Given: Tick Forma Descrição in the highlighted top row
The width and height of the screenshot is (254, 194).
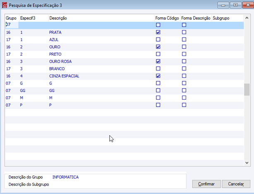Looking at the screenshot, I should [x=184, y=25].
